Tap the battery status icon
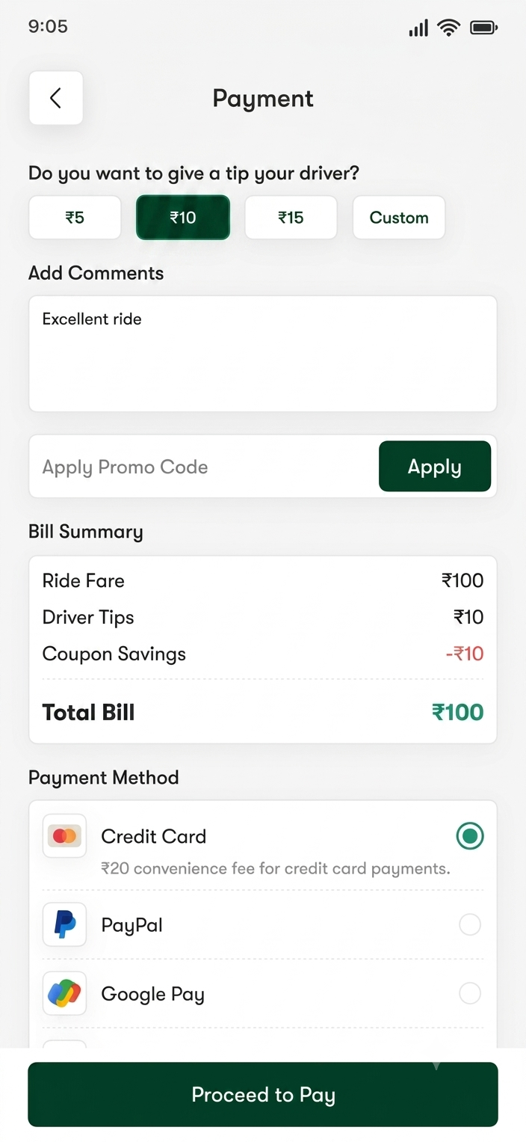Image resolution: width=526 pixels, height=1142 pixels. (x=483, y=28)
